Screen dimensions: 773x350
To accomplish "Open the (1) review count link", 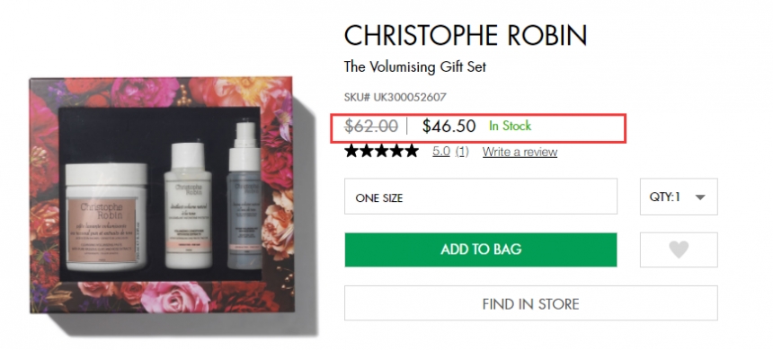I will [x=461, y=152].
